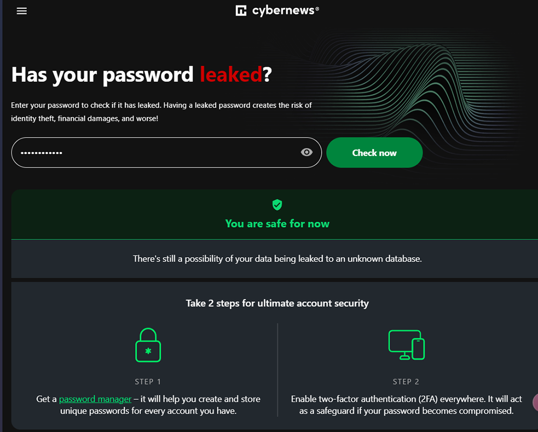Open the hamburger navigation menu
Image resolution: width=538 pixels, height=432 pixels.
pos(22,11)
